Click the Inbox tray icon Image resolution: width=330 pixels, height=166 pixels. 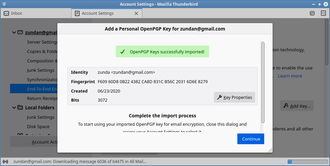tap(6, 13)
